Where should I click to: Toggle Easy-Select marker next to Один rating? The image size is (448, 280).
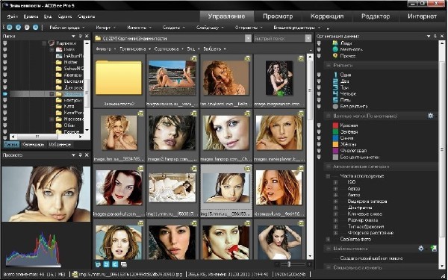coord(319,75)
